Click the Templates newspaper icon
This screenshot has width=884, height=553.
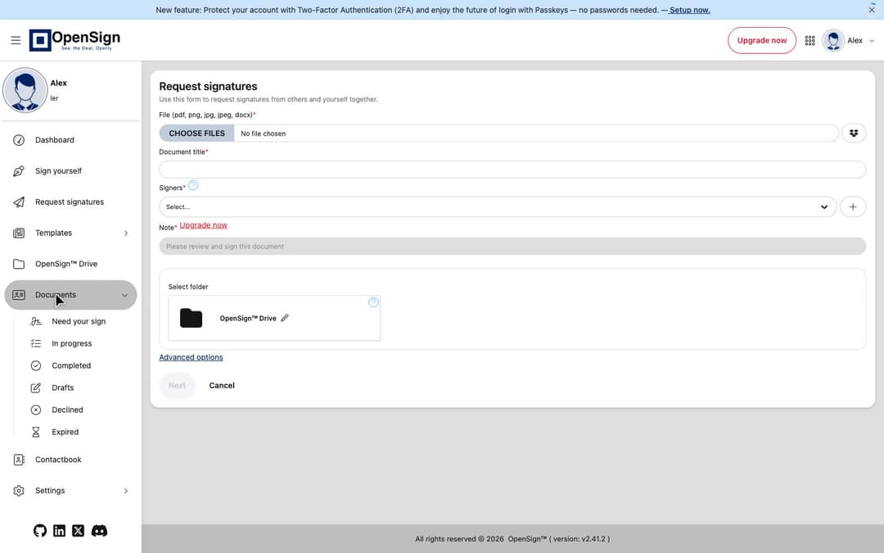(19, 233)
